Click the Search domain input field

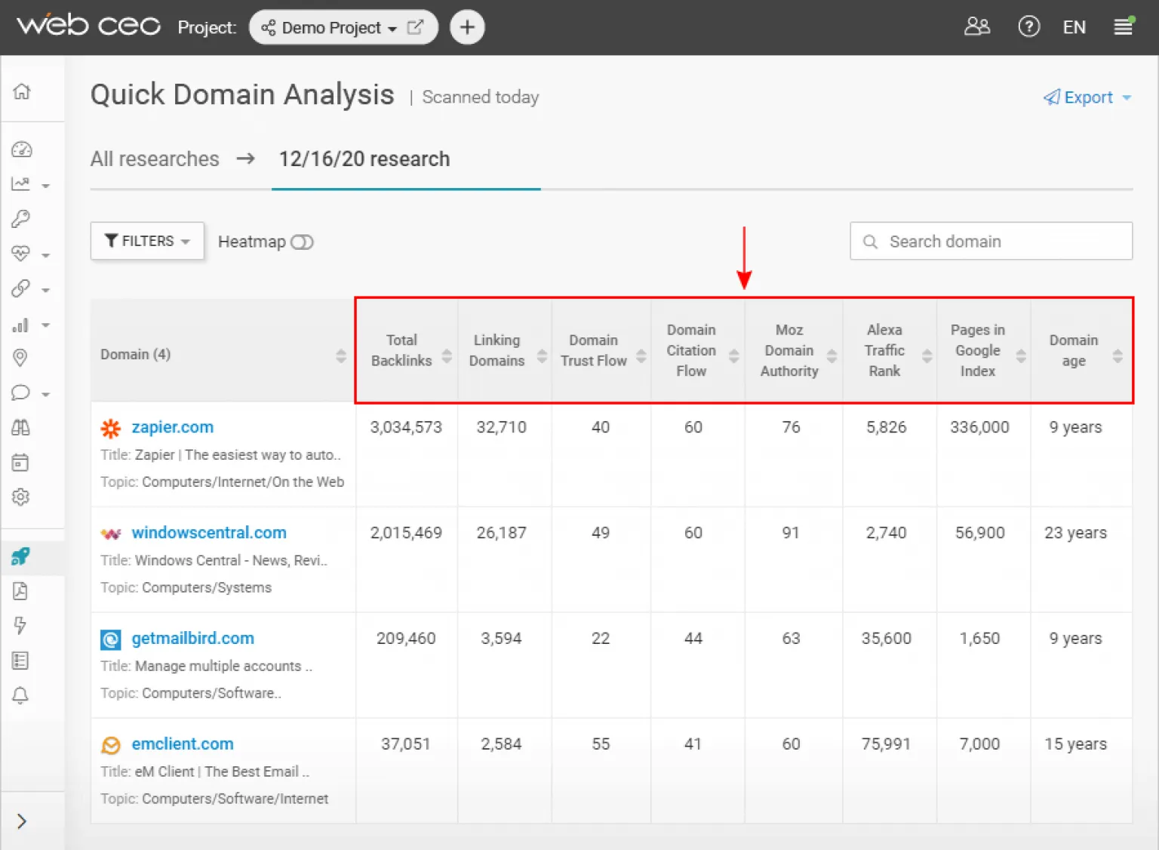point(991,241)
